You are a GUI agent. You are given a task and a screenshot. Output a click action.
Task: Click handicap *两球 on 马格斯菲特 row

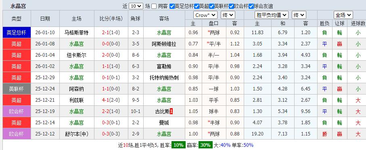pyautogui.click(x=214, y=33)
